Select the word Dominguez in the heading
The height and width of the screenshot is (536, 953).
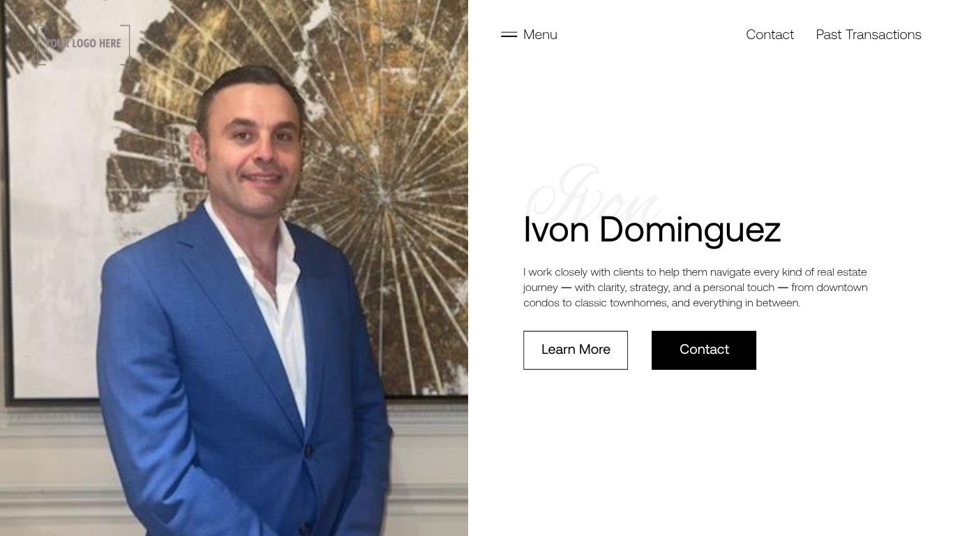689,230
